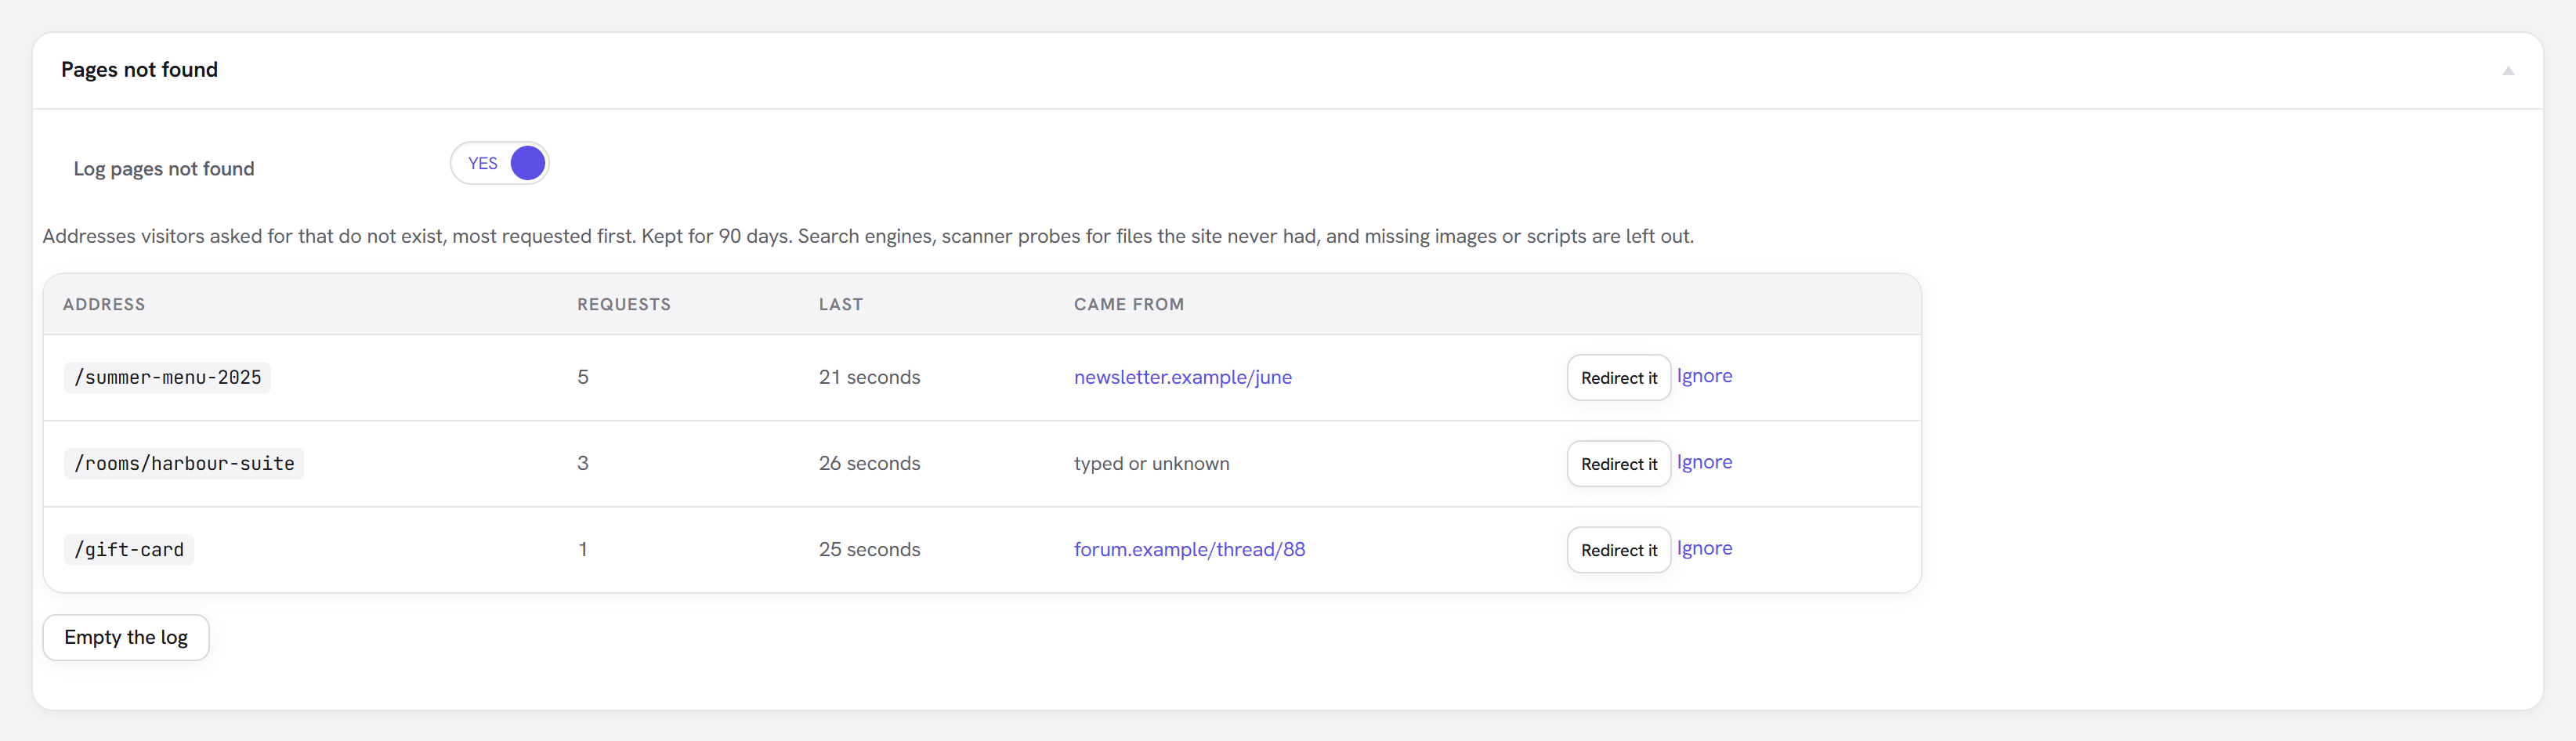Redirect the /gift-card address
The height and width of the screenshot is (741, 2576).
point(1618,550)
